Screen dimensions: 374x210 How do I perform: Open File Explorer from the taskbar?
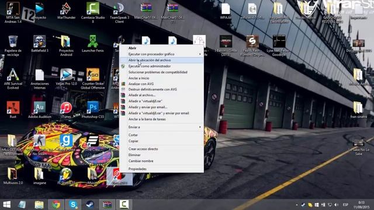(x=39, y=205)
